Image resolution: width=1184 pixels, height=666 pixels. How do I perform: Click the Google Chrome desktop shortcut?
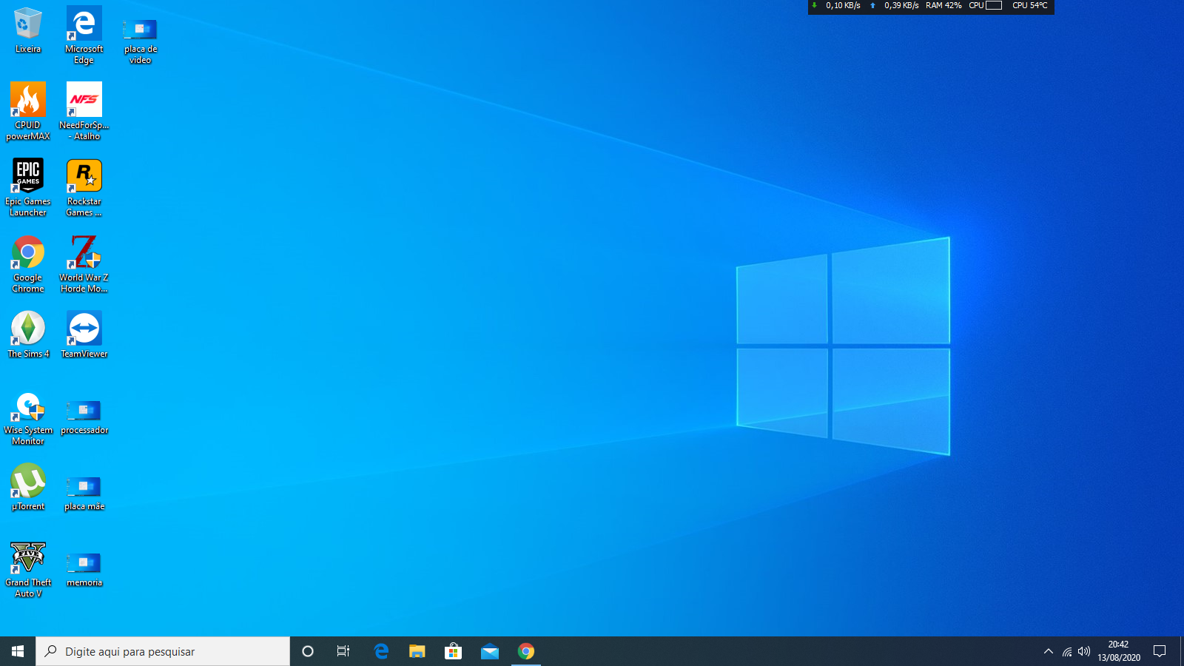pos(28,263)
